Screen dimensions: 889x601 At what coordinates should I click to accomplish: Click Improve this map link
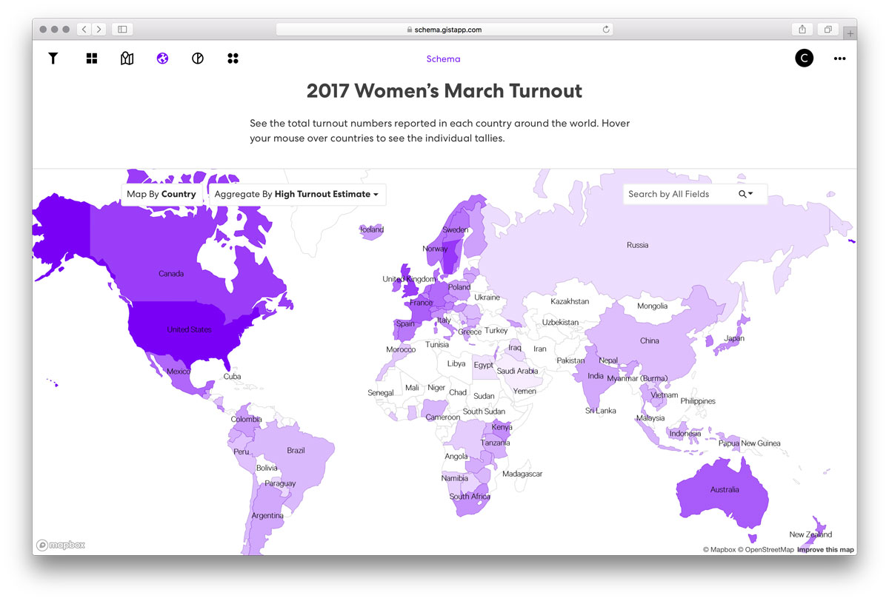point(825,550)
